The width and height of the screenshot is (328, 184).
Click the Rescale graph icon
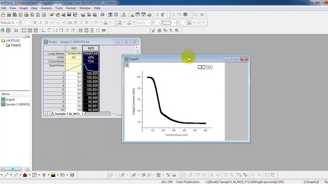point(16,31)
